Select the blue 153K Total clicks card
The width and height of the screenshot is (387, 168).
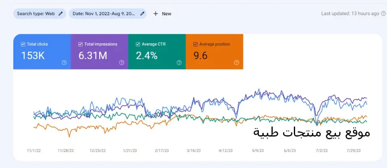tap(42, 51)
